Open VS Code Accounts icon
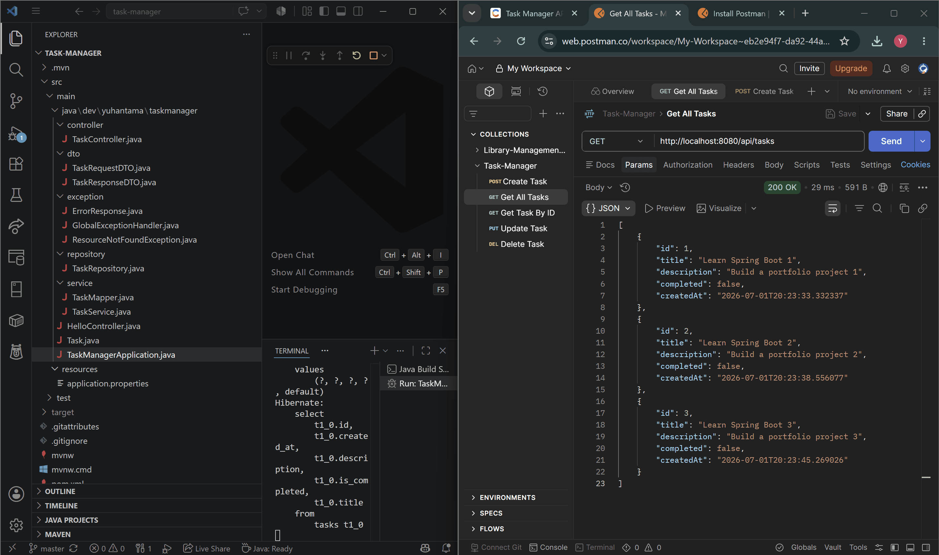 (x=16, y=494)
